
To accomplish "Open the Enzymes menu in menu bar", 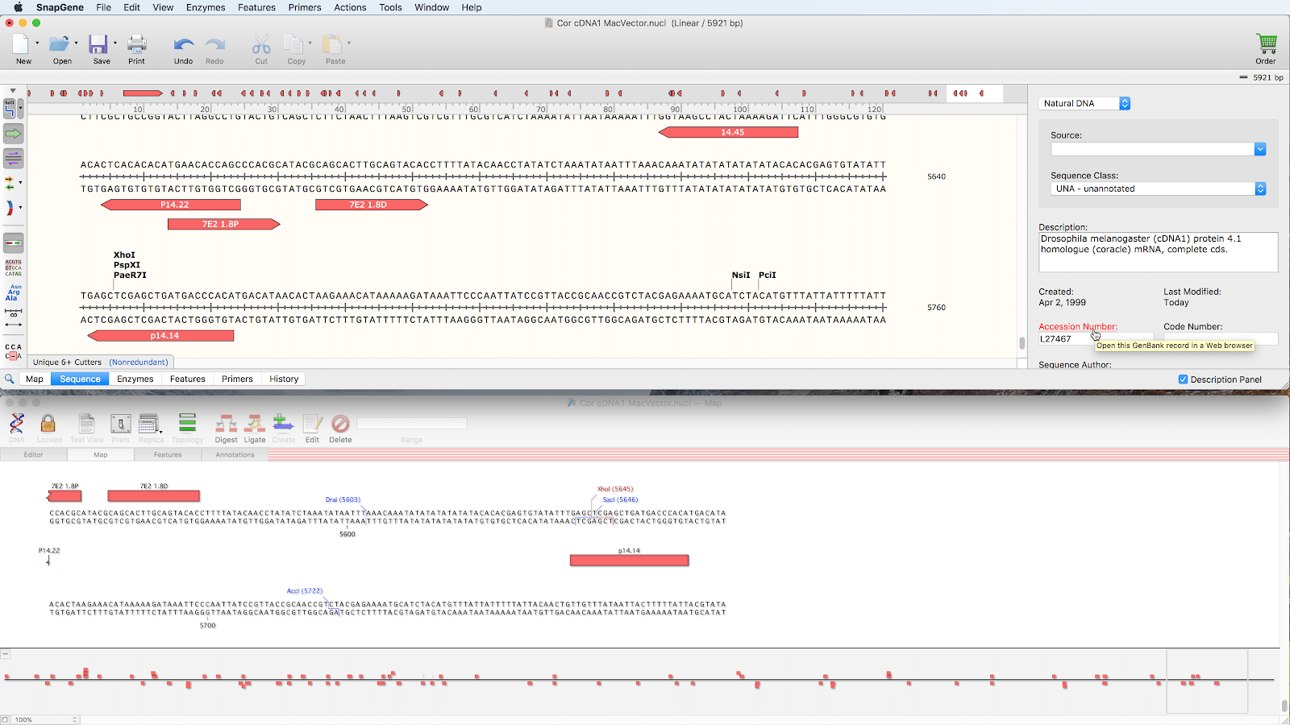I will tap(206, 7).
